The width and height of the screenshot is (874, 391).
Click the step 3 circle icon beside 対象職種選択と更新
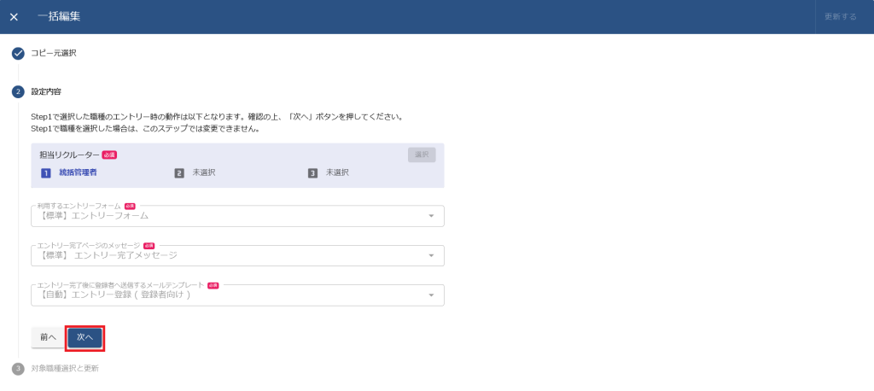[x=18, y=369]
